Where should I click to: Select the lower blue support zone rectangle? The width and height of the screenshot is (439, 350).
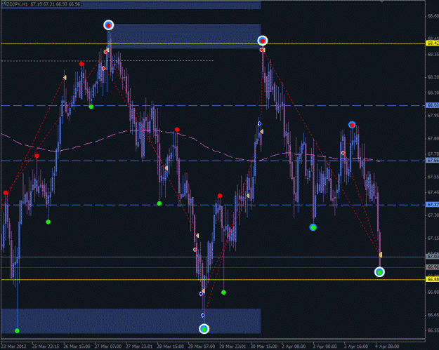click(x=131, y=321)
